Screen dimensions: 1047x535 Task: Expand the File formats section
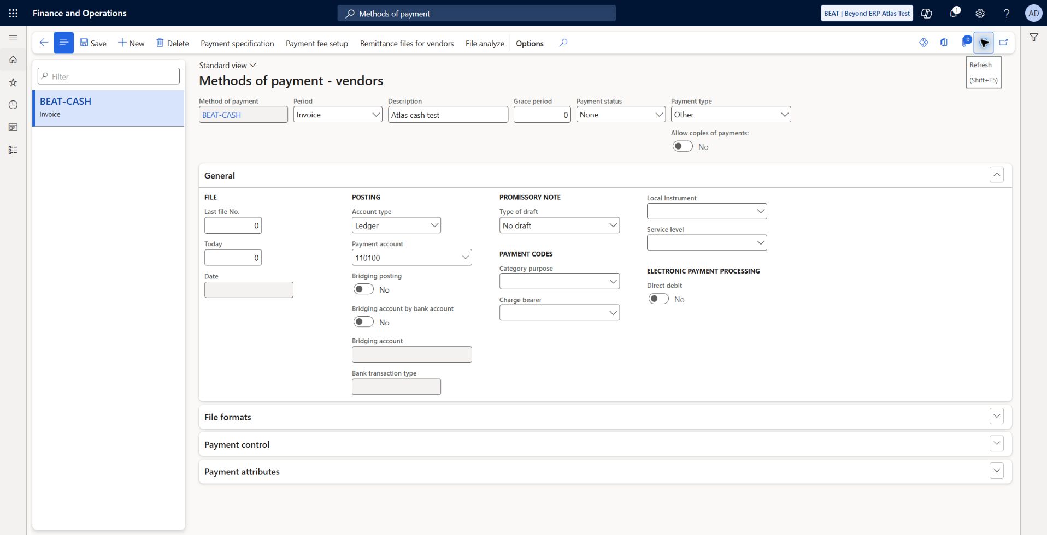tap(997, 416)
